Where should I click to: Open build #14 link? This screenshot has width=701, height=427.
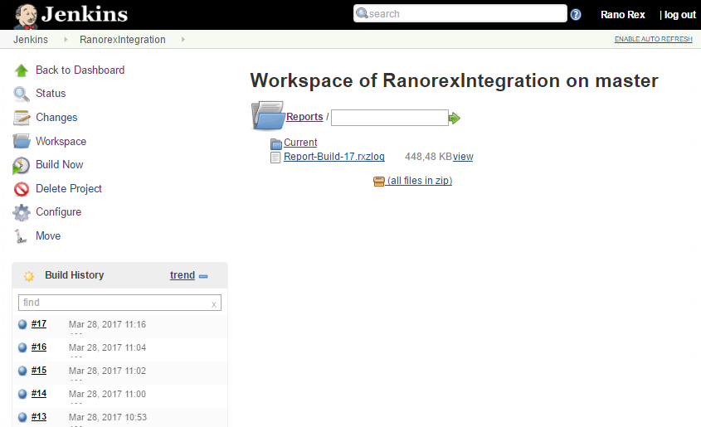pyautogui.click(x=39, y=394)
